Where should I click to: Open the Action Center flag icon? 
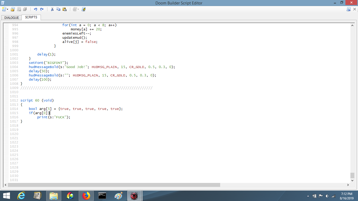pyautogui.click(x=321, y=196)
